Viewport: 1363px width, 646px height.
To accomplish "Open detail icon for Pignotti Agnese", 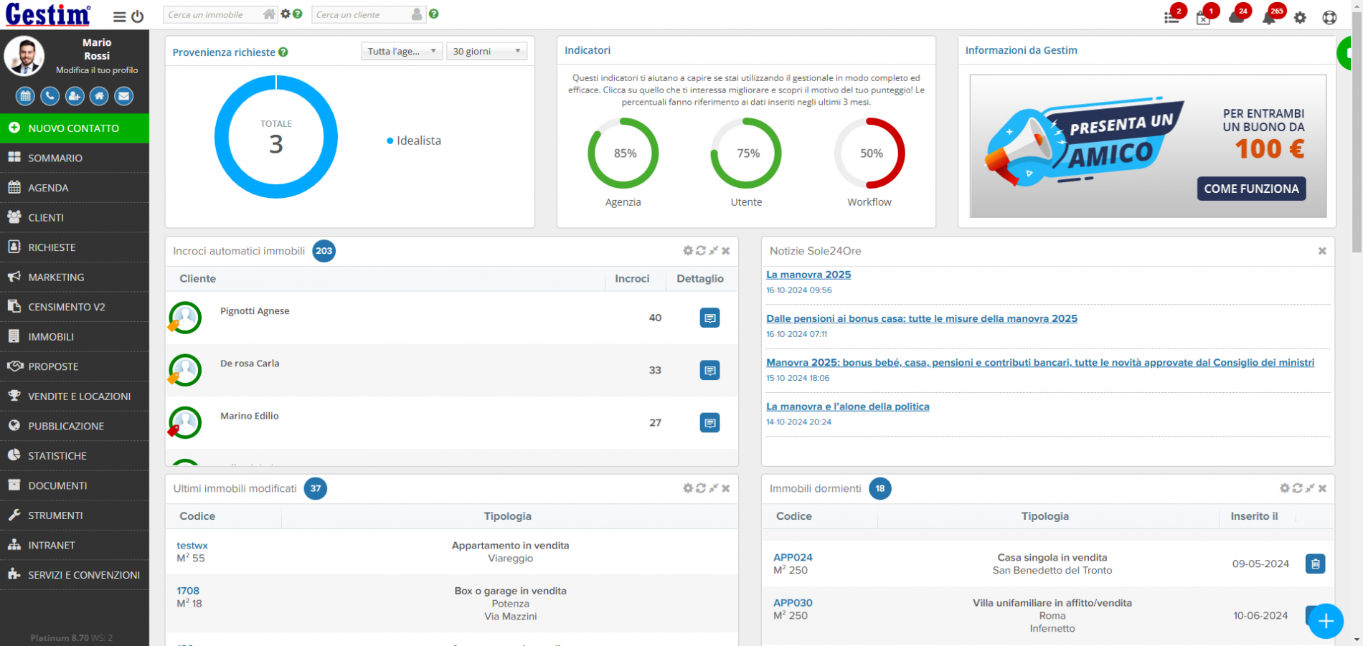I will click(x=709, y=318).
